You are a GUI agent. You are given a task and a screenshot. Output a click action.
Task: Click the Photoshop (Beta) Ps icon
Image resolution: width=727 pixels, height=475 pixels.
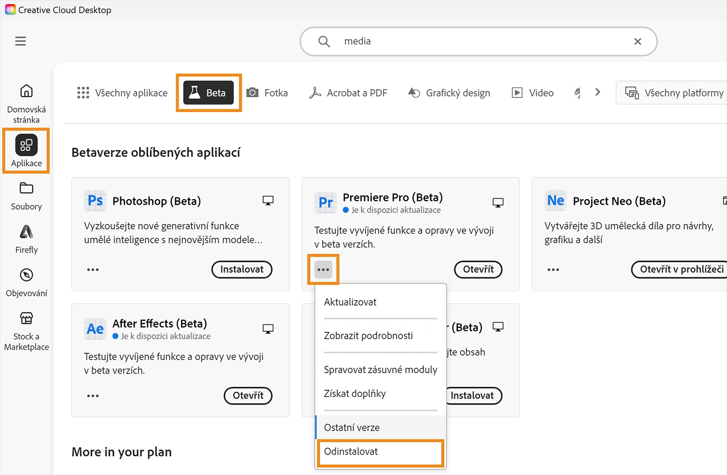pyautogui.click(x=95, y=200)
